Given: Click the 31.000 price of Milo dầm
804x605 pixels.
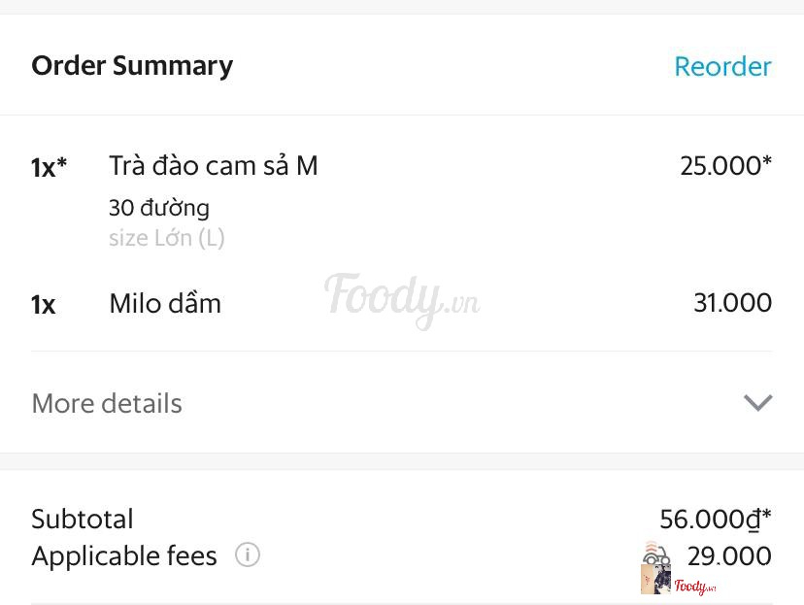Looking at the screenshot, I should coord(732,303).
